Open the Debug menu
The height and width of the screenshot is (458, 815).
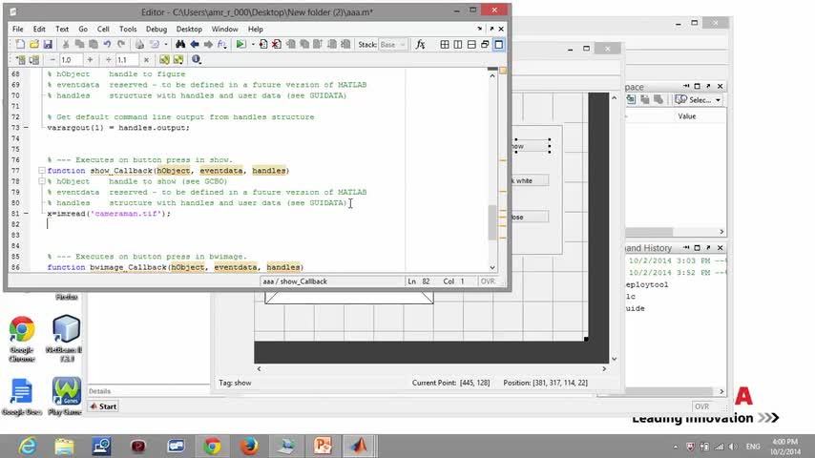point(156,30)
